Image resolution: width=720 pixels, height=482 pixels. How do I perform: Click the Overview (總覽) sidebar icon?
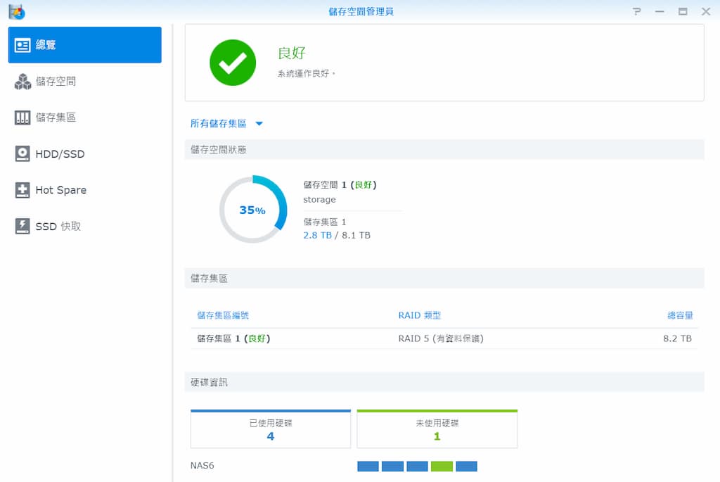click(22, 45)
